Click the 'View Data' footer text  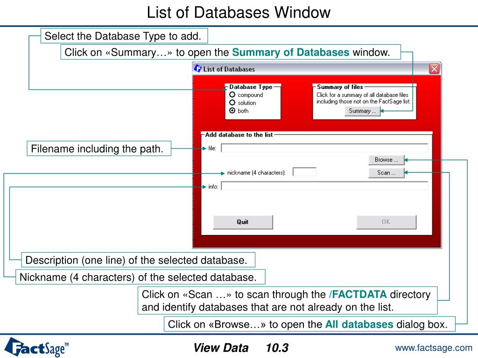pos(221,348)
